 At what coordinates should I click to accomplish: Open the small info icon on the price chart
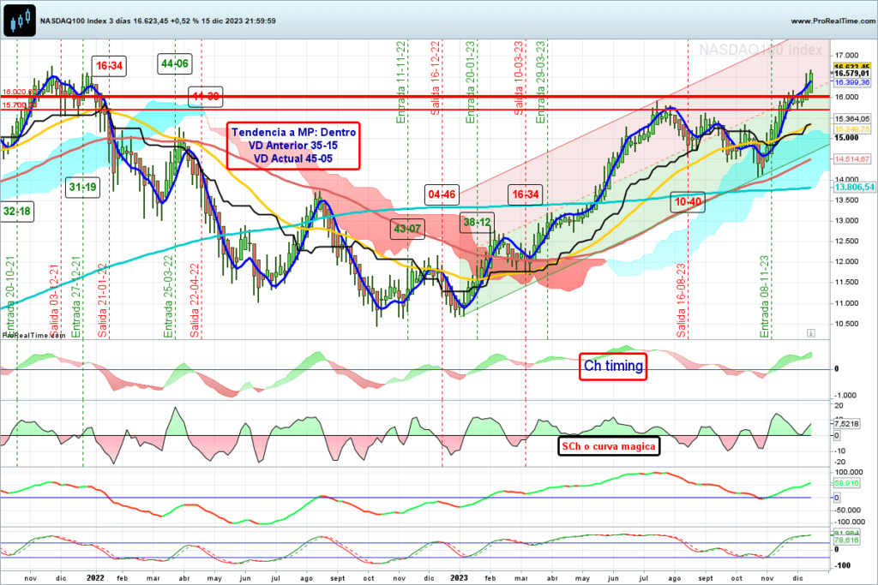click(810, 333)
